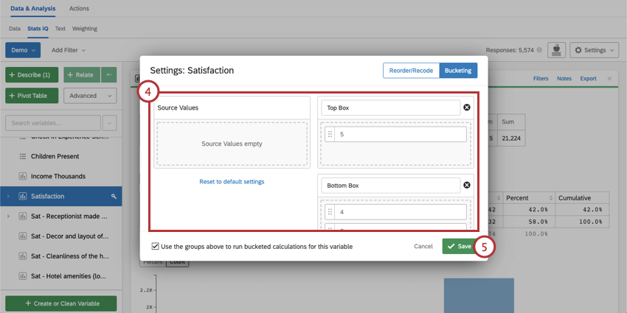The image size is (627, 313).
Task: Remove the Top Box bucket group
Action: coord(466,108)
